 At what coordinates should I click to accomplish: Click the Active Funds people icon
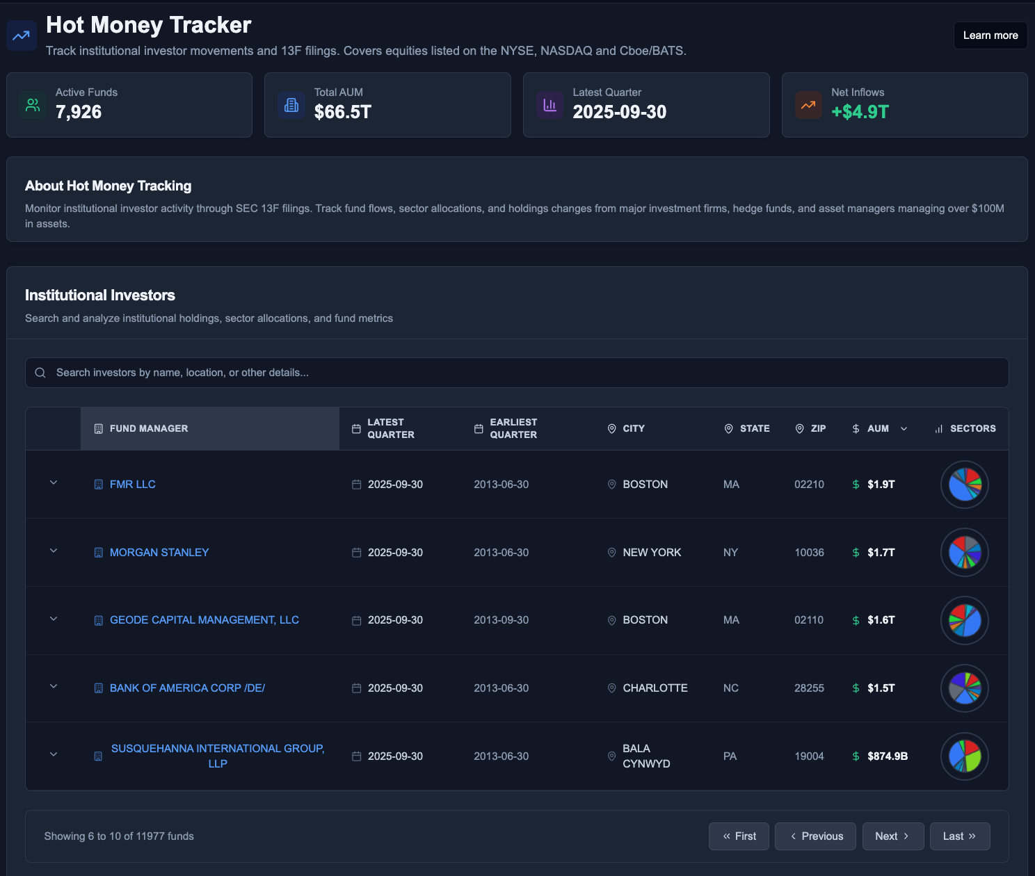(x=32, y=105)
